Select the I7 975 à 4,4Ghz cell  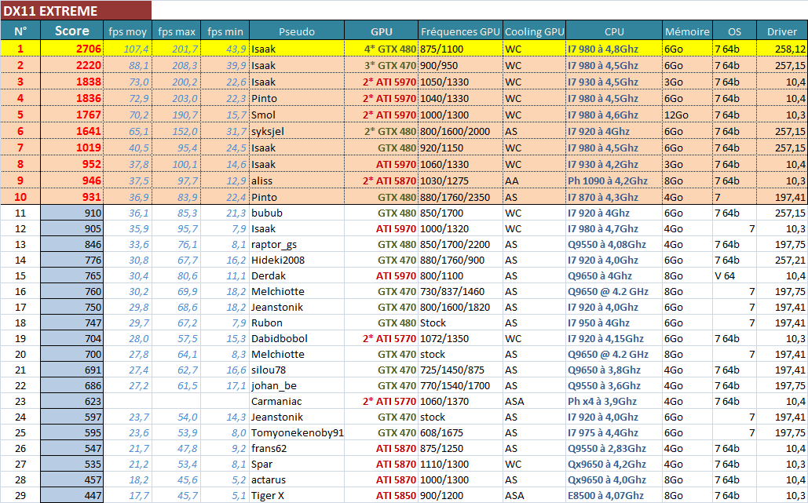click(614, 432)
